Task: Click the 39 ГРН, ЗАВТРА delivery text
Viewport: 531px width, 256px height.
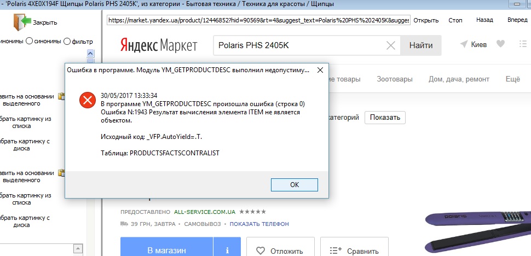Action: pyautogui.click(x=153, y=224)
